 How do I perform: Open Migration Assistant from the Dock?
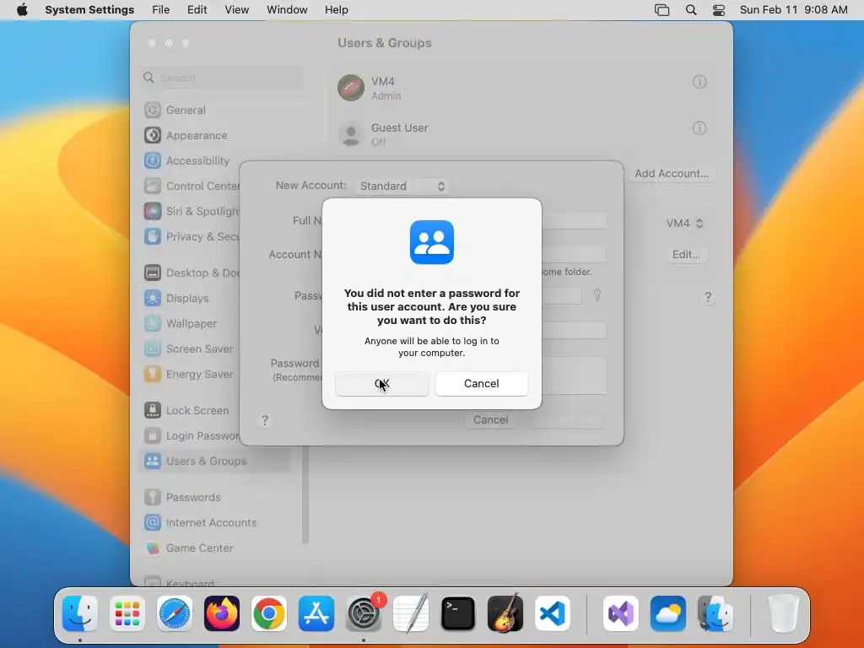[715, 613]
